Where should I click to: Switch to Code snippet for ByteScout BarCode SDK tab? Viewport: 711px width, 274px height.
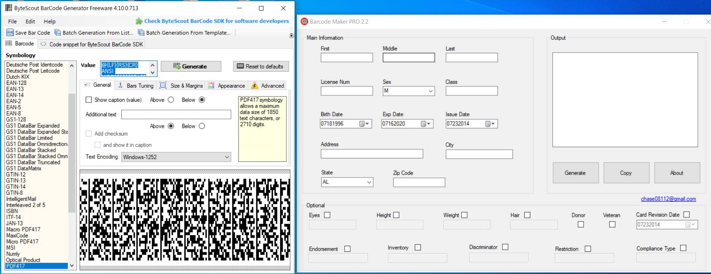click(x=92, y=44)
